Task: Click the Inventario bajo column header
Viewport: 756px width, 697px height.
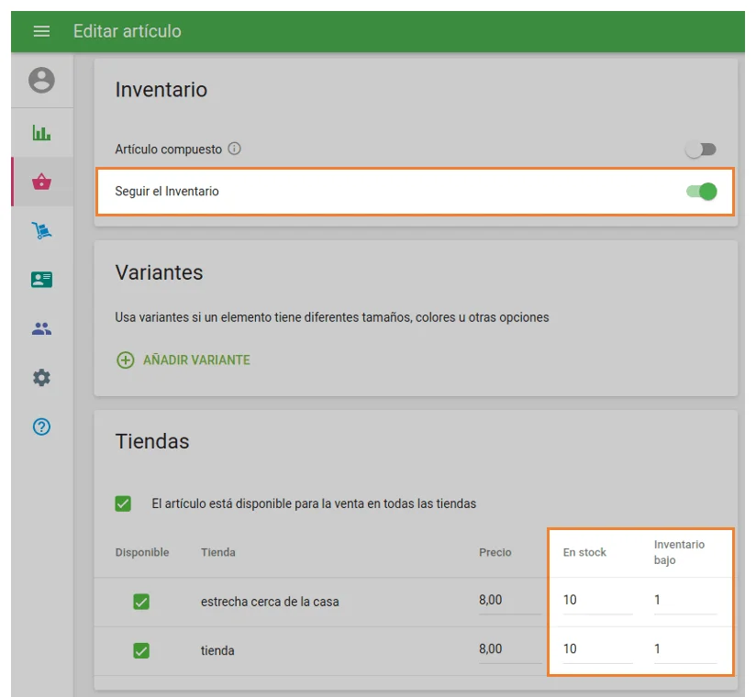Action: coord(679,552)
